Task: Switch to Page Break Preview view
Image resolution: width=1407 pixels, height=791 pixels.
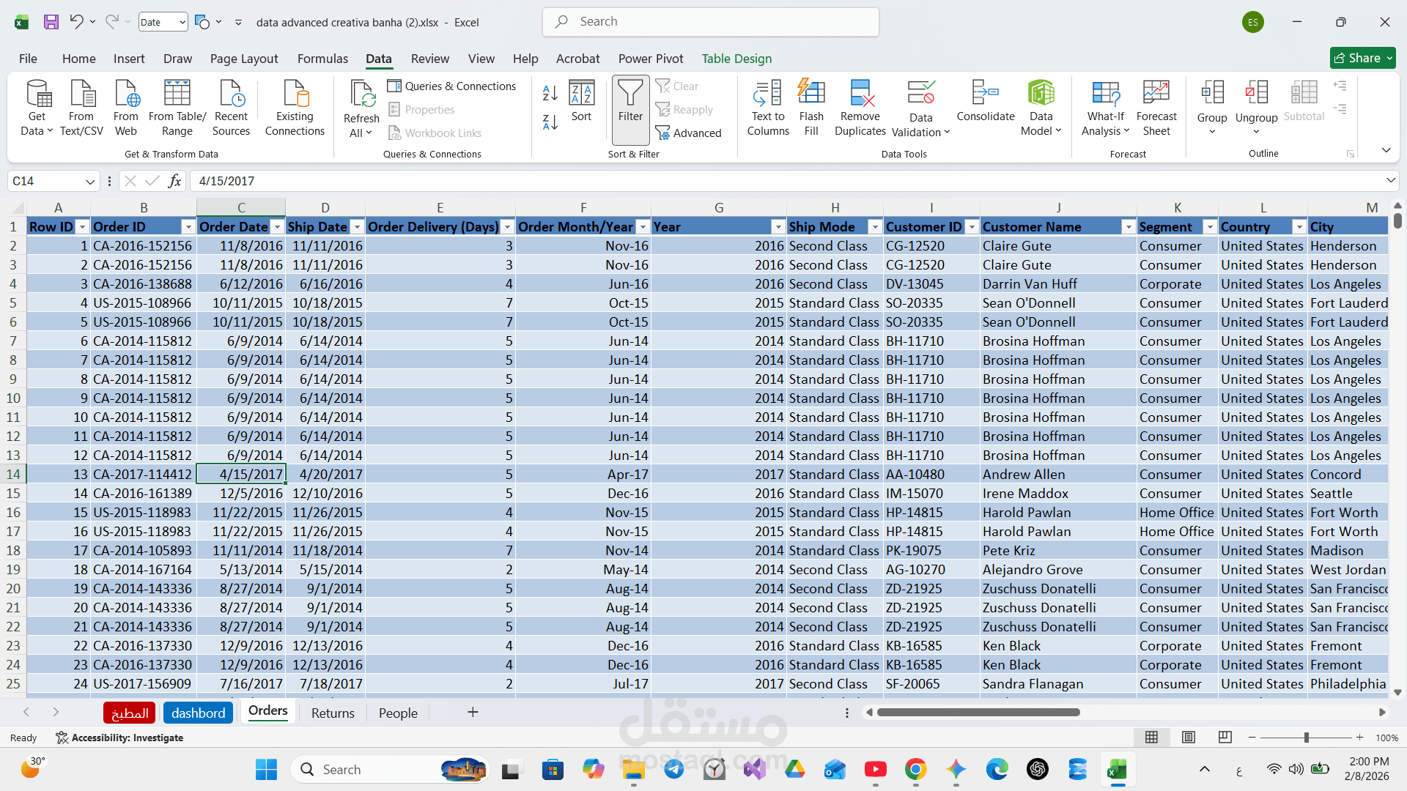Action: 1225,738
